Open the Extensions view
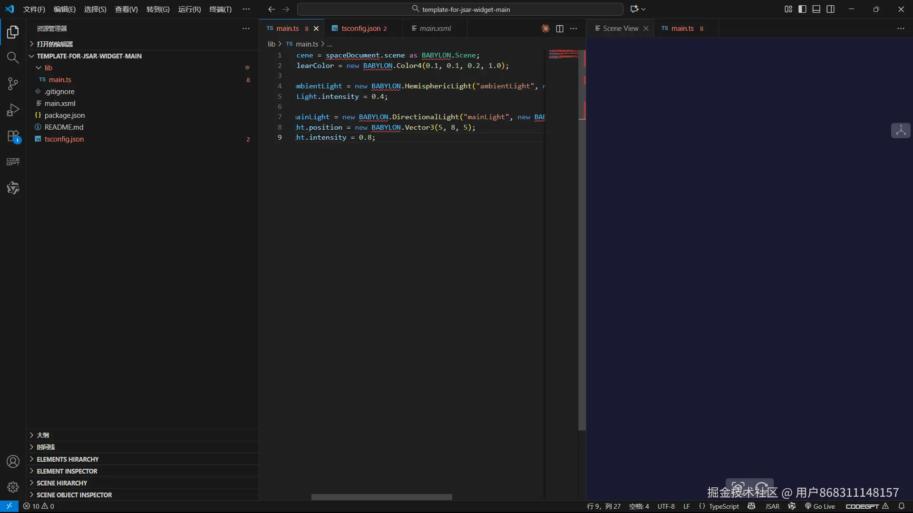This screenshot has height=513, width=913. pyautogui.click(x=13, y=137)
